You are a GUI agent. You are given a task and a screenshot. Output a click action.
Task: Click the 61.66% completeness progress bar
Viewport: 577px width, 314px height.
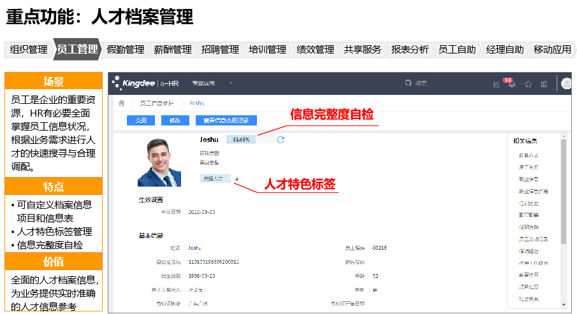tap(250, 139)
